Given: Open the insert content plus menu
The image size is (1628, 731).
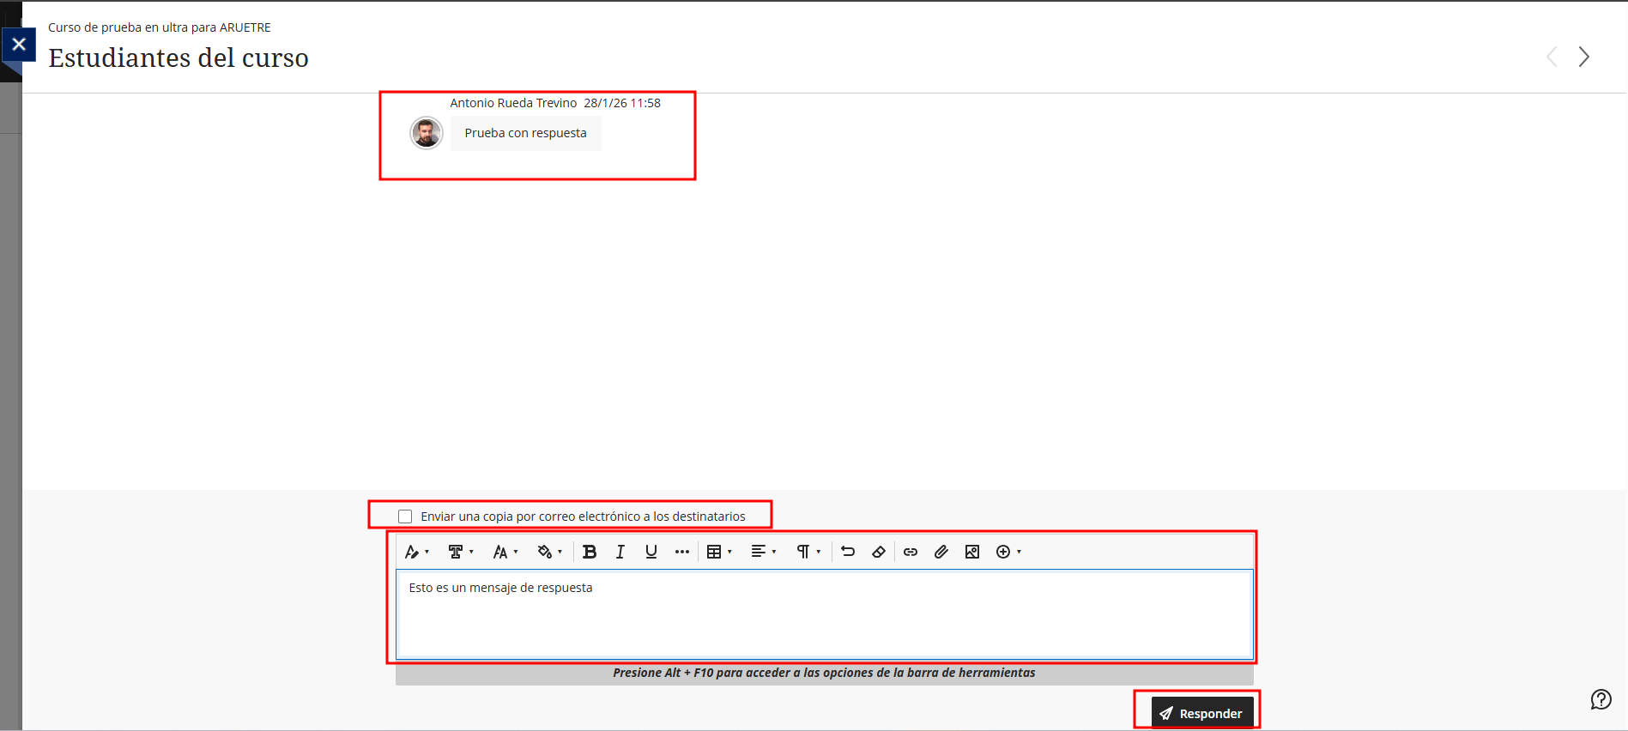Looking at the screenshot, I should click(x=1008, y=552).
